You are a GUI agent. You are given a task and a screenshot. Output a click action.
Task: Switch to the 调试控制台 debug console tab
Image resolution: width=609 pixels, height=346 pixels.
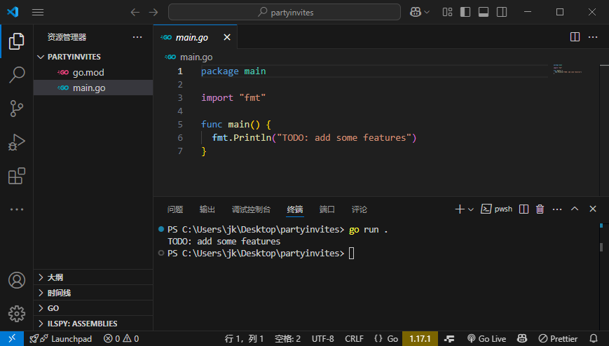[x=251, y=209]
